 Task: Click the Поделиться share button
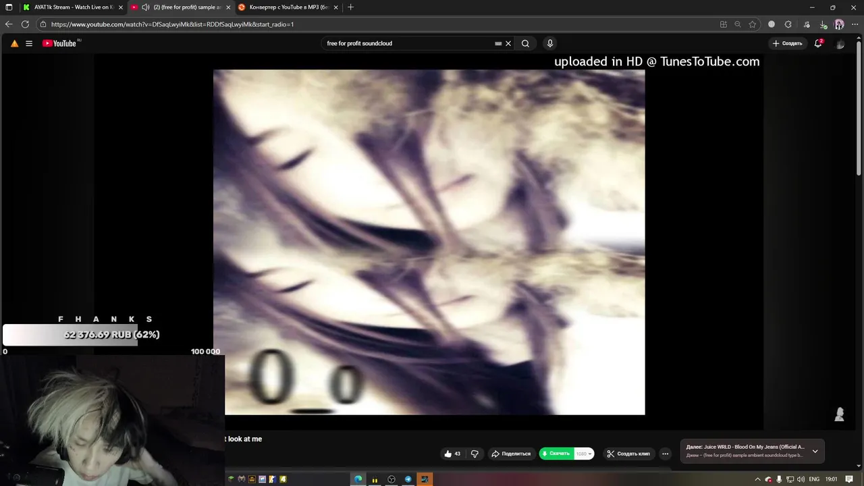click(x=511, y=454)
